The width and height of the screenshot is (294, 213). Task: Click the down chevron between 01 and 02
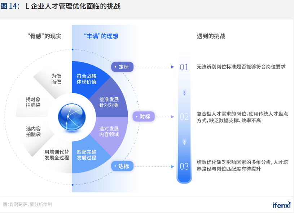pos(184,93)
